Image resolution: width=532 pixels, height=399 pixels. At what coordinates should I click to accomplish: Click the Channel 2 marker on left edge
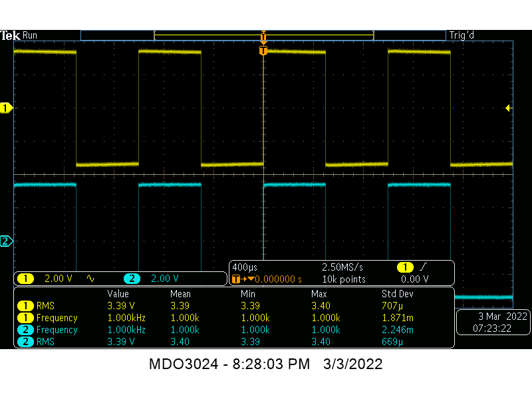[5, 242]
